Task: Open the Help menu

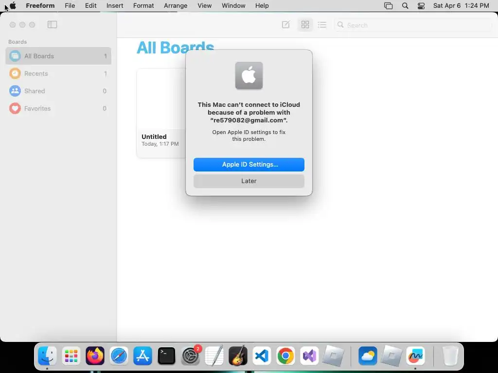Action: click(262, 6)
